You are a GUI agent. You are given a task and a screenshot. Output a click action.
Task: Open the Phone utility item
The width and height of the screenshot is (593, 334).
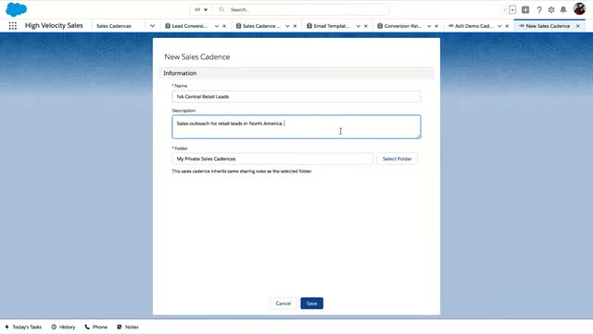click(96, 327)
